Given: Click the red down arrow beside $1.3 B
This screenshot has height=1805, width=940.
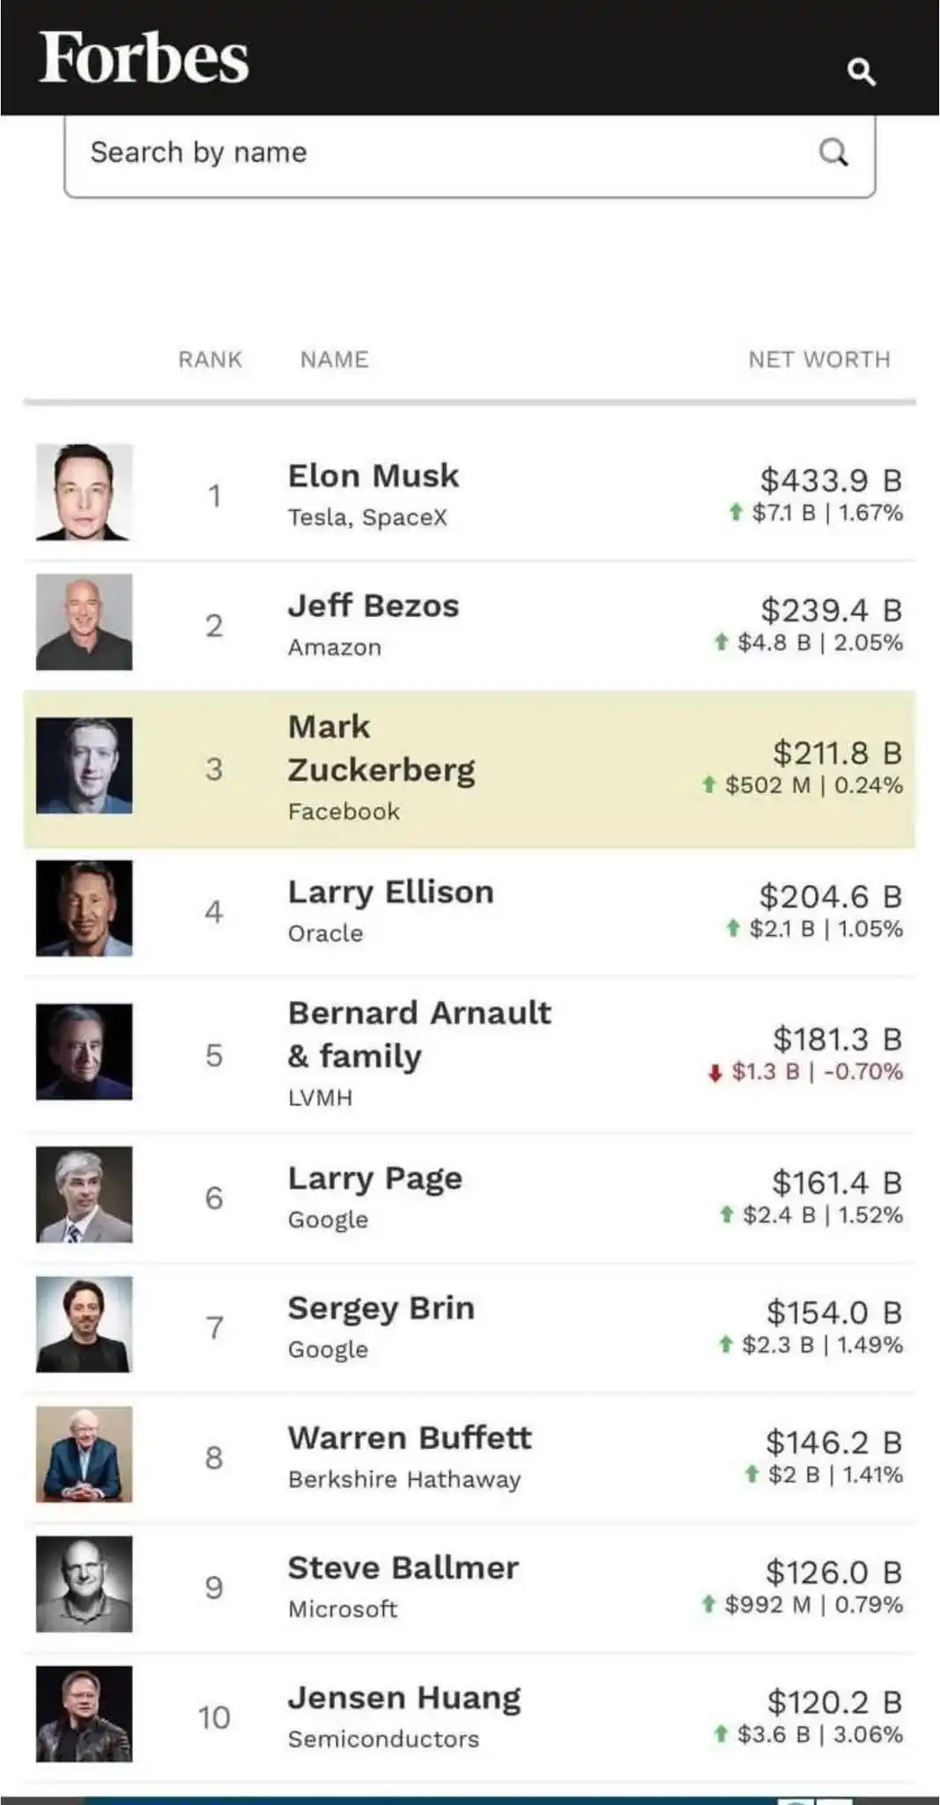Looking at the screenshot, I should pos(715,1073).
